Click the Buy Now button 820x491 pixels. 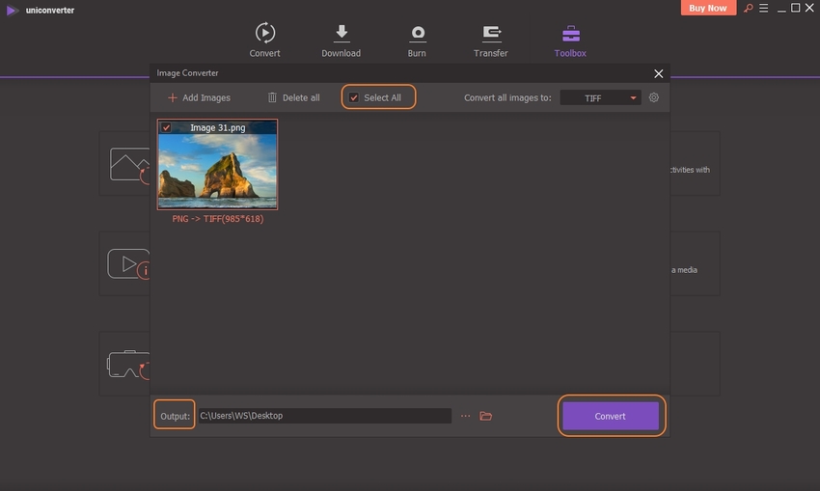click(x=708, y=9)
